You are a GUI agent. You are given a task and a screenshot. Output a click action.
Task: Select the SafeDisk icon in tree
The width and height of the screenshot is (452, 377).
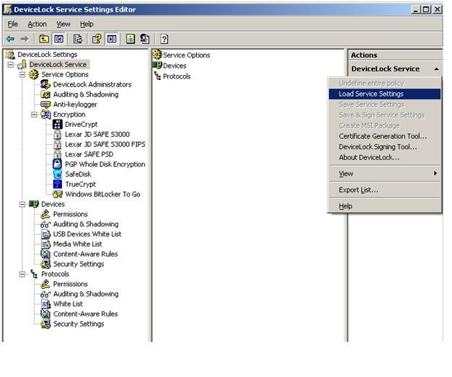coord(58,174)
